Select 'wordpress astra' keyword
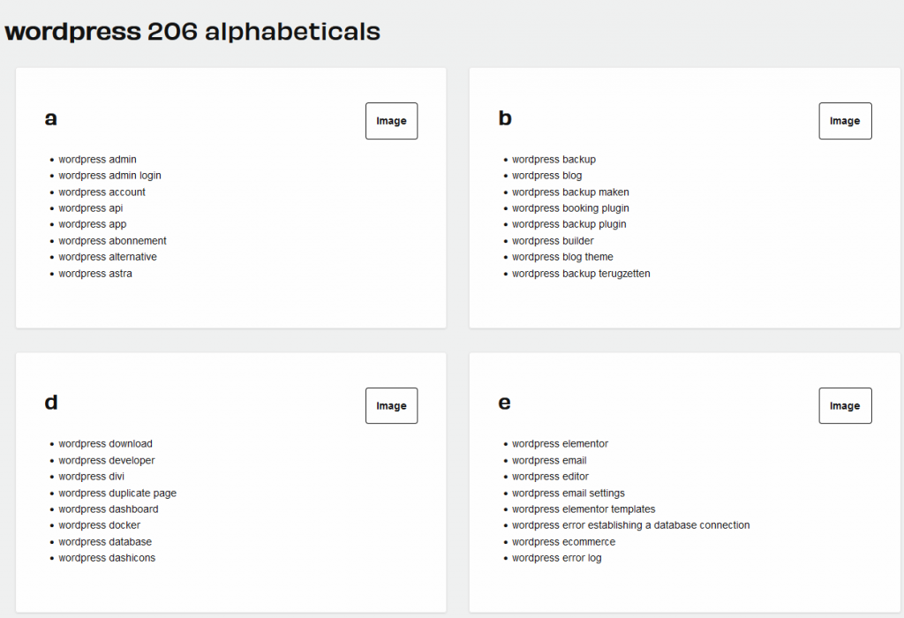 click(x=95, y=274)
